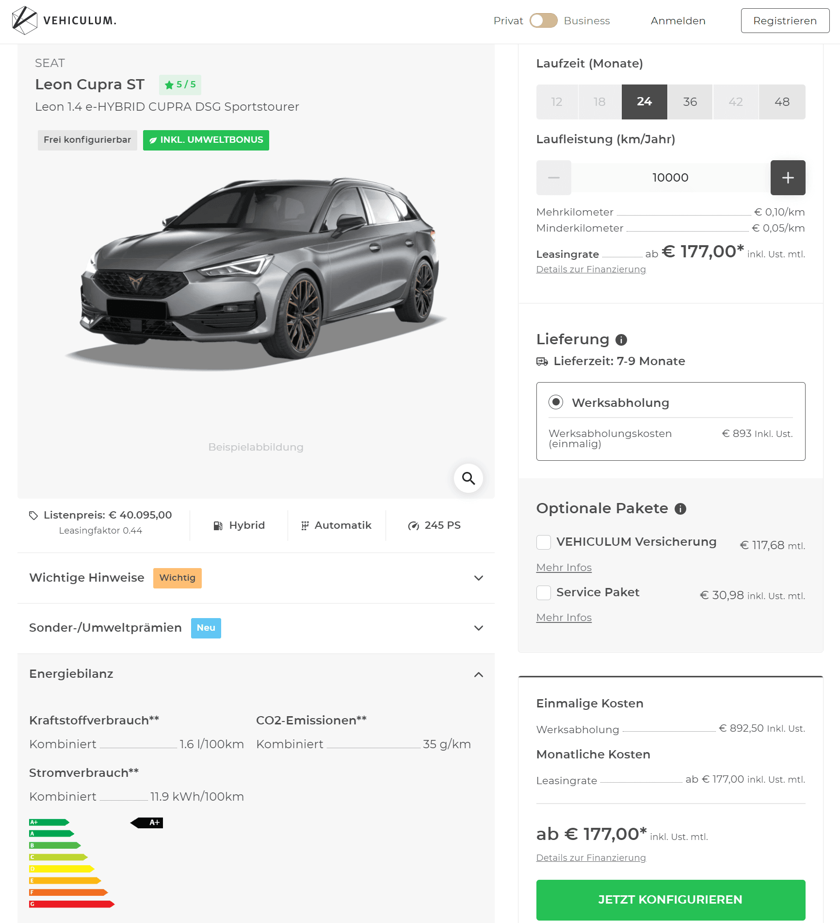Select 48 months Laufzeit
This screenshot has height=923, width=840.
782,102
